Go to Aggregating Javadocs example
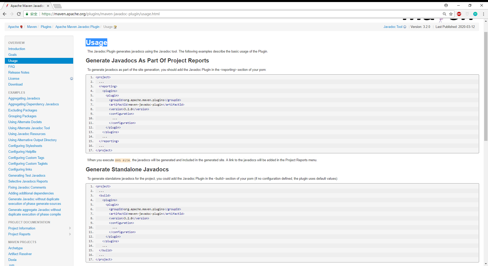 pos(24,98)
